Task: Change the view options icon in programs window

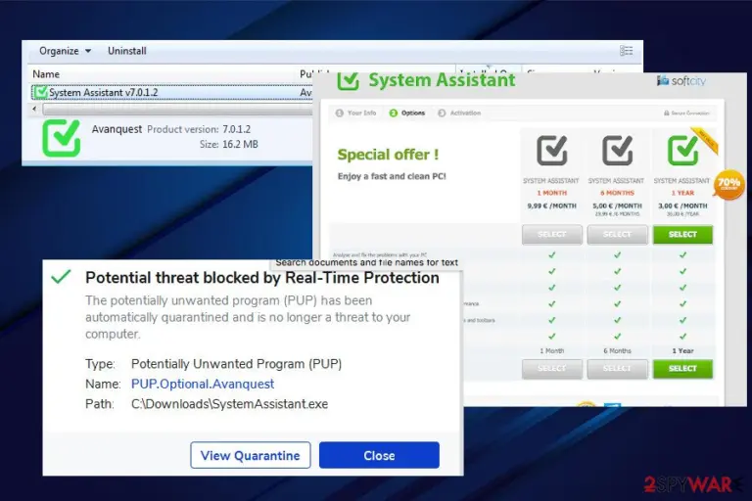Action: pyautogui.click(x=626, y=51)
